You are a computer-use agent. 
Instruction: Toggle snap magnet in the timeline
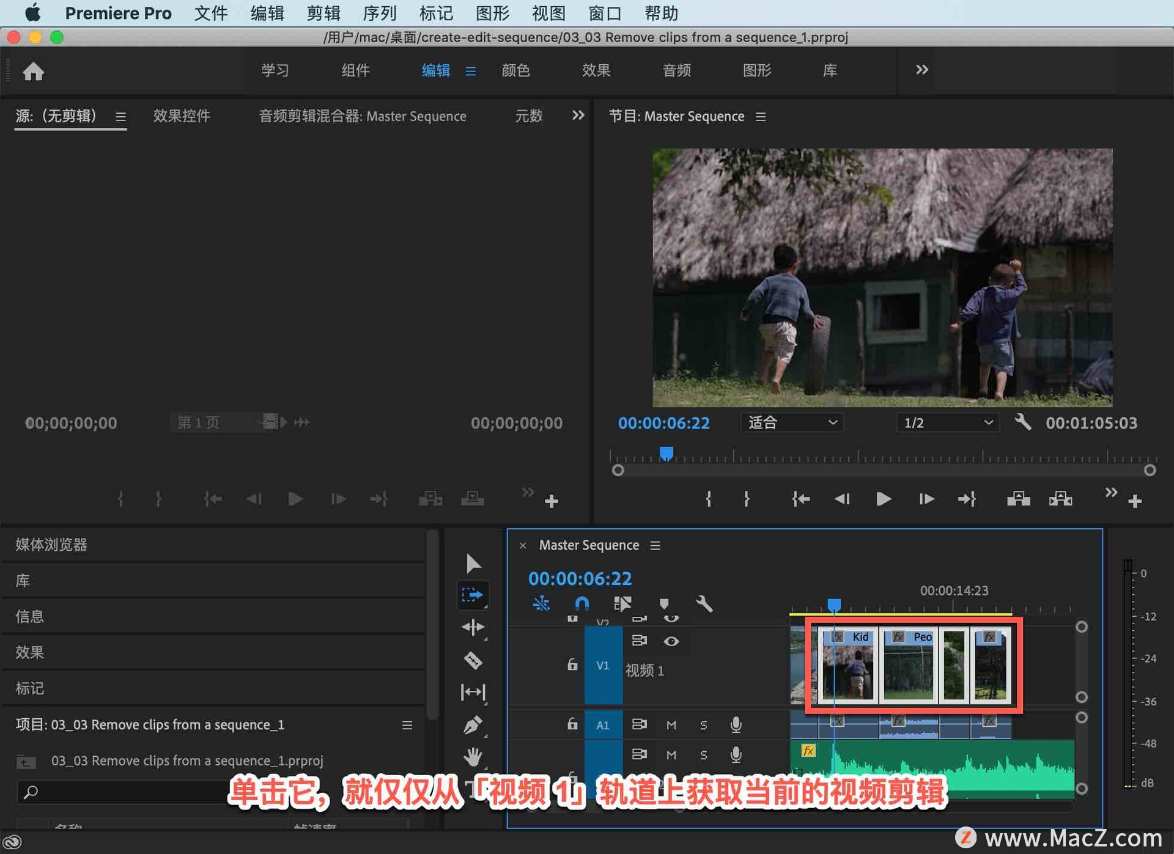pyautogui.click(x=581, y=604)
